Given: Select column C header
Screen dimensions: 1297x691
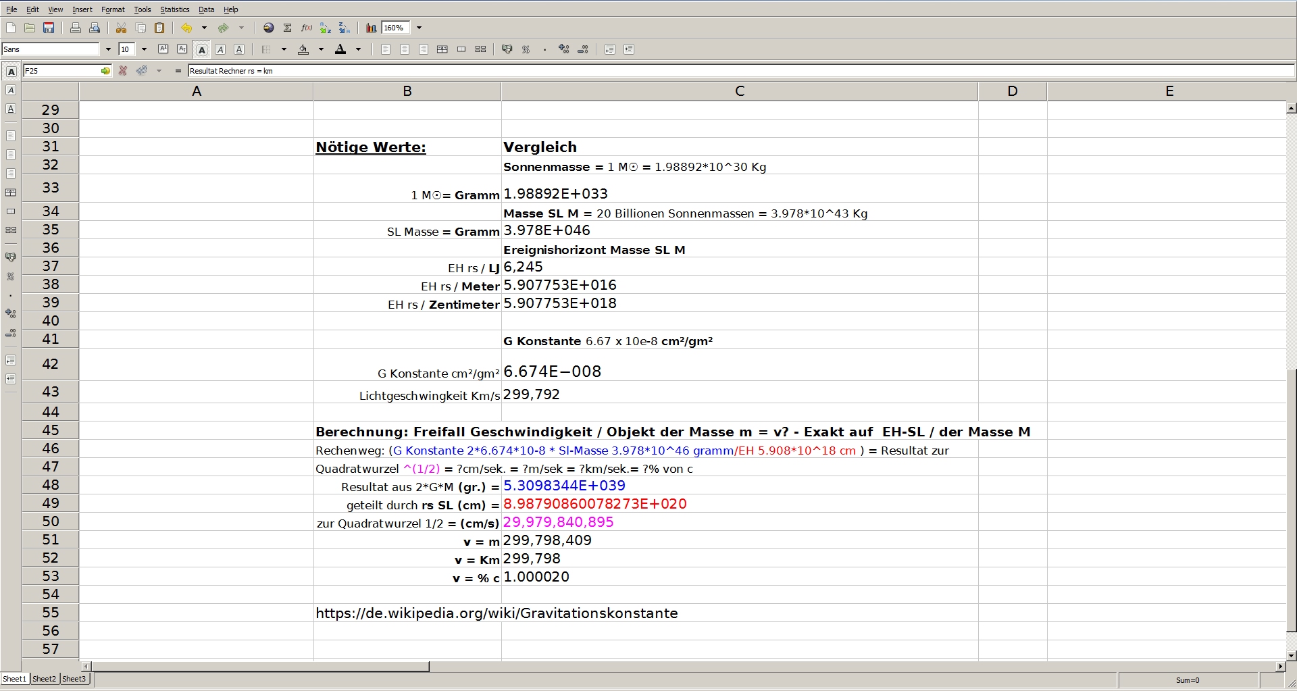Looking at the screenshot, I should 739,91.
